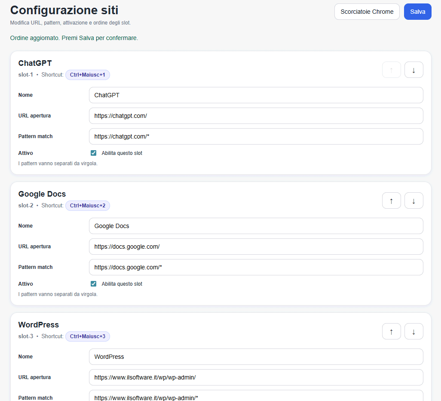The height and width of the screenshot is (401, 441).
Task: Move ChatGPT slot down with arrow
Action: pyautogui.click(x=413, y=70)
